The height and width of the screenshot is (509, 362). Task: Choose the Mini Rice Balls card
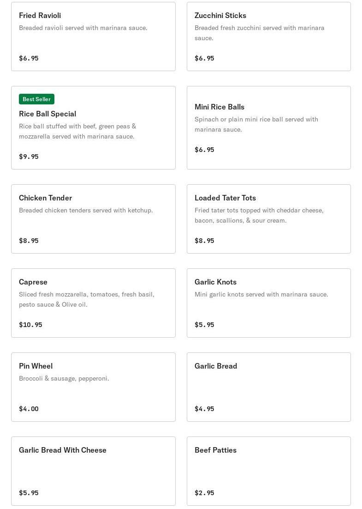[x=269, y=127]
